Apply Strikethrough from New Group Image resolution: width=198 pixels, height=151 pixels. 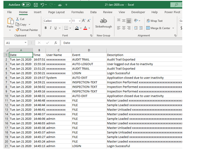[103, 23]
